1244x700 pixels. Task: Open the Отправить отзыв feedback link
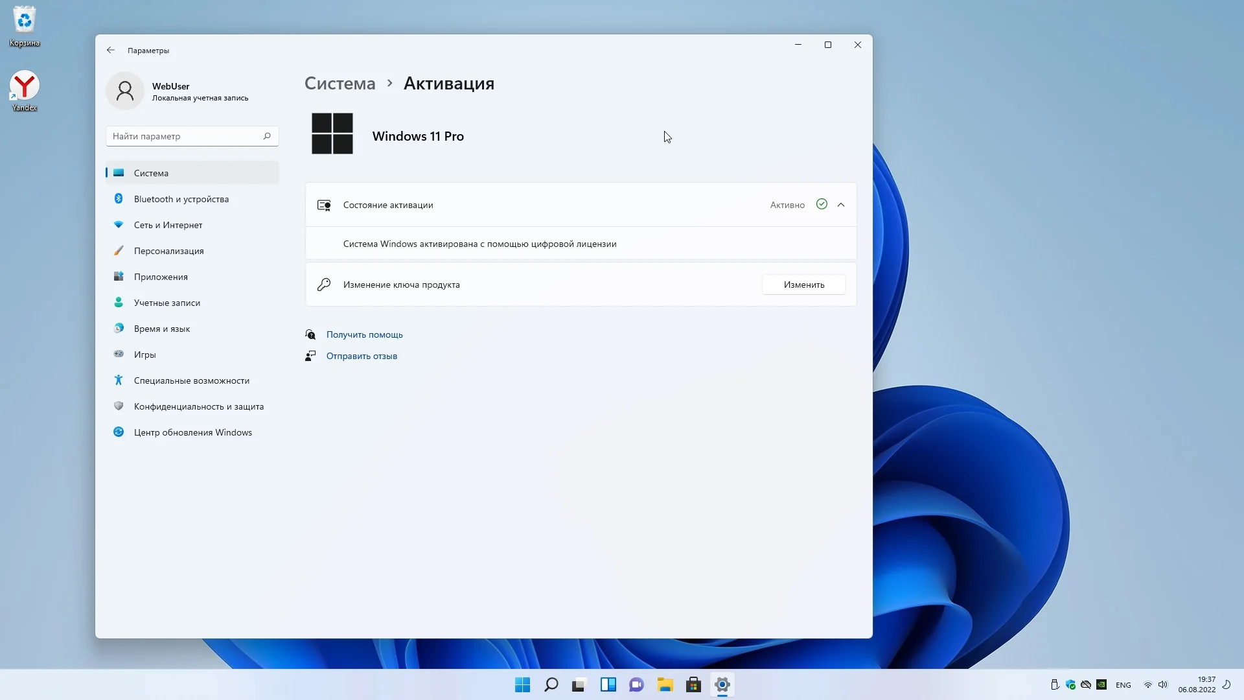click(362, 356)
